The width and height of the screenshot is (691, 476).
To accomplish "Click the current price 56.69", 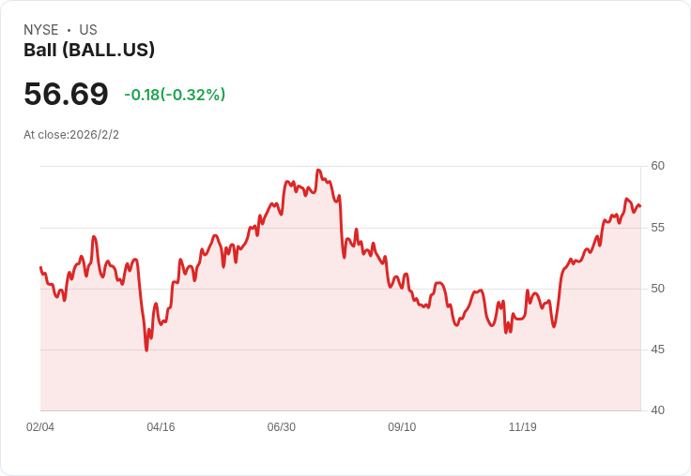I will tap(66, 94).
